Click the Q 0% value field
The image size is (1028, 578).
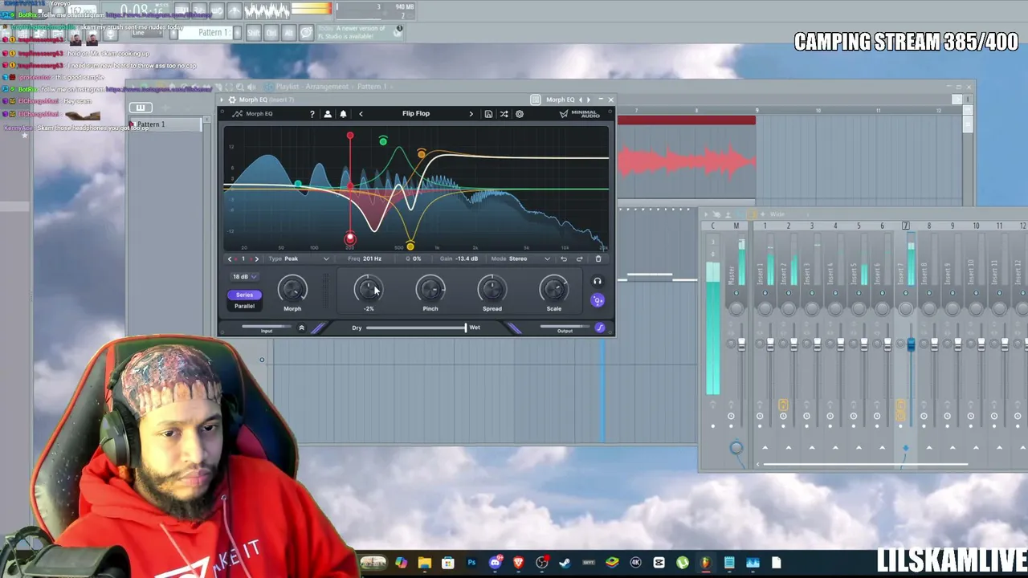coord(414,258)
